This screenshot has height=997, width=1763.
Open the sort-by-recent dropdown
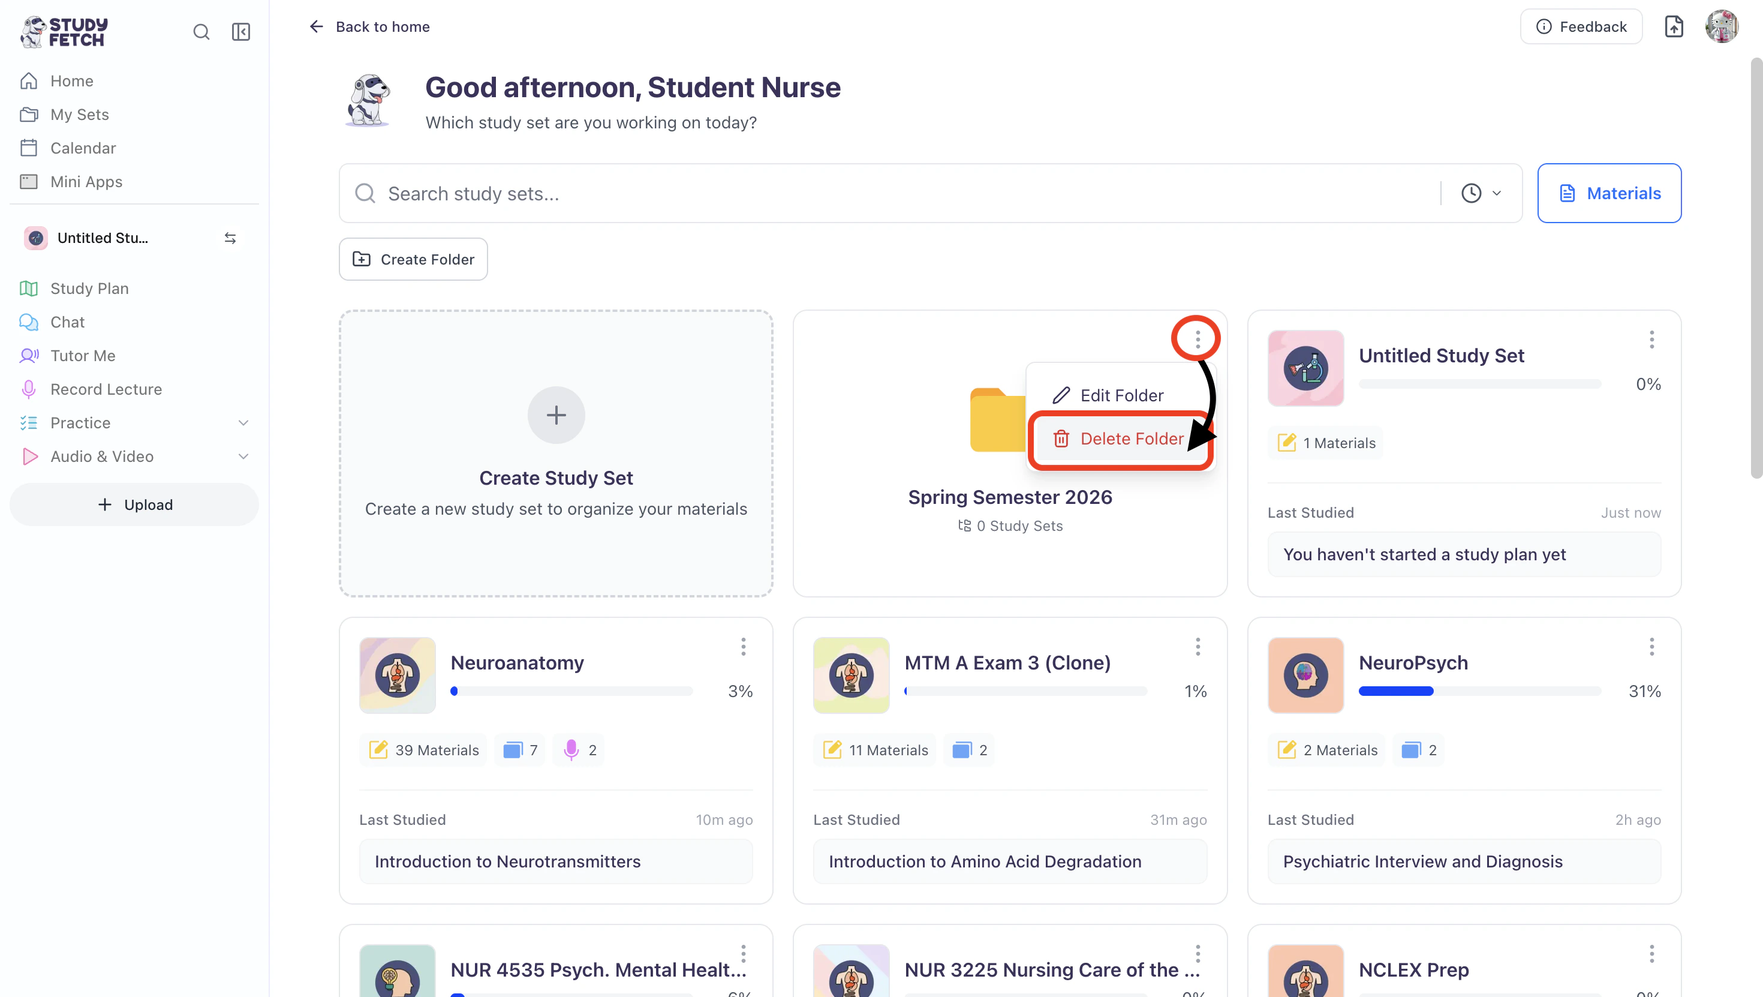1481,193
